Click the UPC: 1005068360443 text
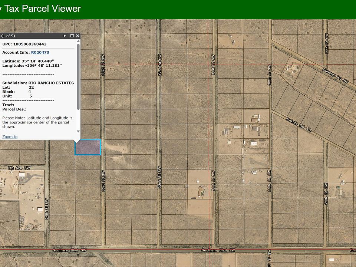The width and height of the screenshot is (356, 267). [x=24, y=44]
